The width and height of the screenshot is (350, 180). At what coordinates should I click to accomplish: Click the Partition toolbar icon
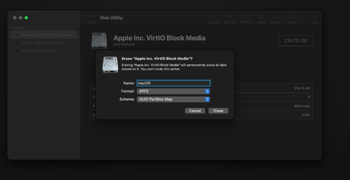pos(247,18)
